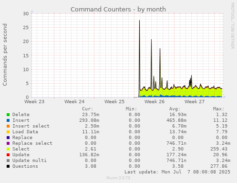Click Insert select average value 6.70m
Image resolution: width=237 pixels, height=183 pixels.
pyautogui.click(x=179, y=126)
